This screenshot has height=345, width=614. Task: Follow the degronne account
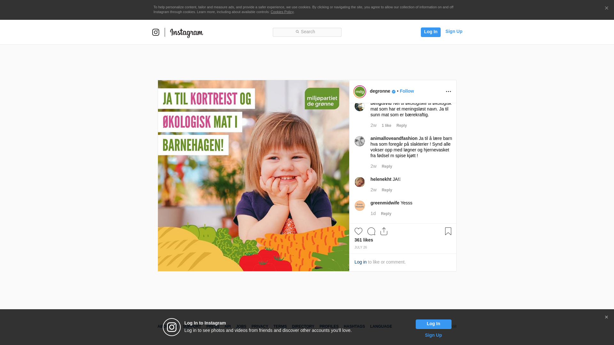(406, 91)
